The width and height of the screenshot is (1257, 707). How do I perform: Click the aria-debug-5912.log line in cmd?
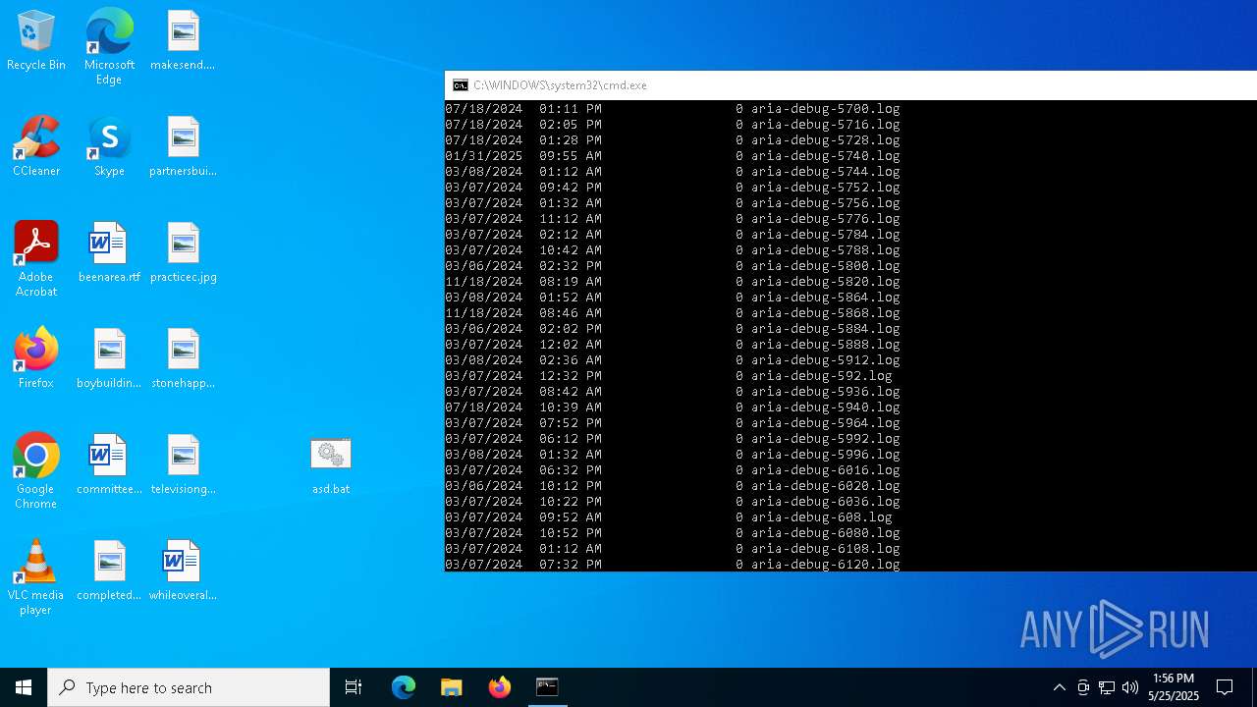[x=673, y=360]
